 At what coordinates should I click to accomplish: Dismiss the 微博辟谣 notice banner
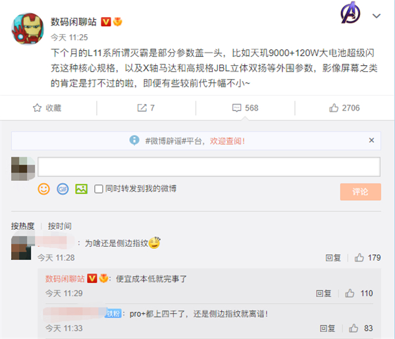click(x=371, y=140)
